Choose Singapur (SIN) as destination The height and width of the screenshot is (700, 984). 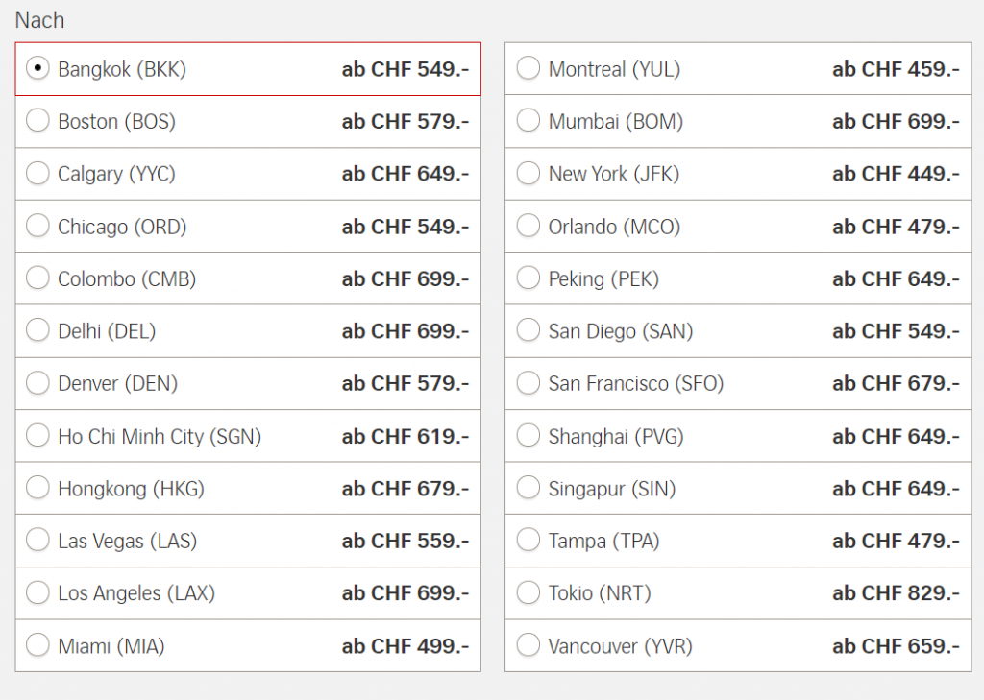coord(528,489)
